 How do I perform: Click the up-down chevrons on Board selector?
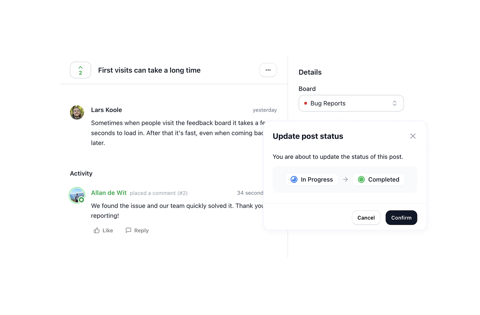tap(395, 103)
